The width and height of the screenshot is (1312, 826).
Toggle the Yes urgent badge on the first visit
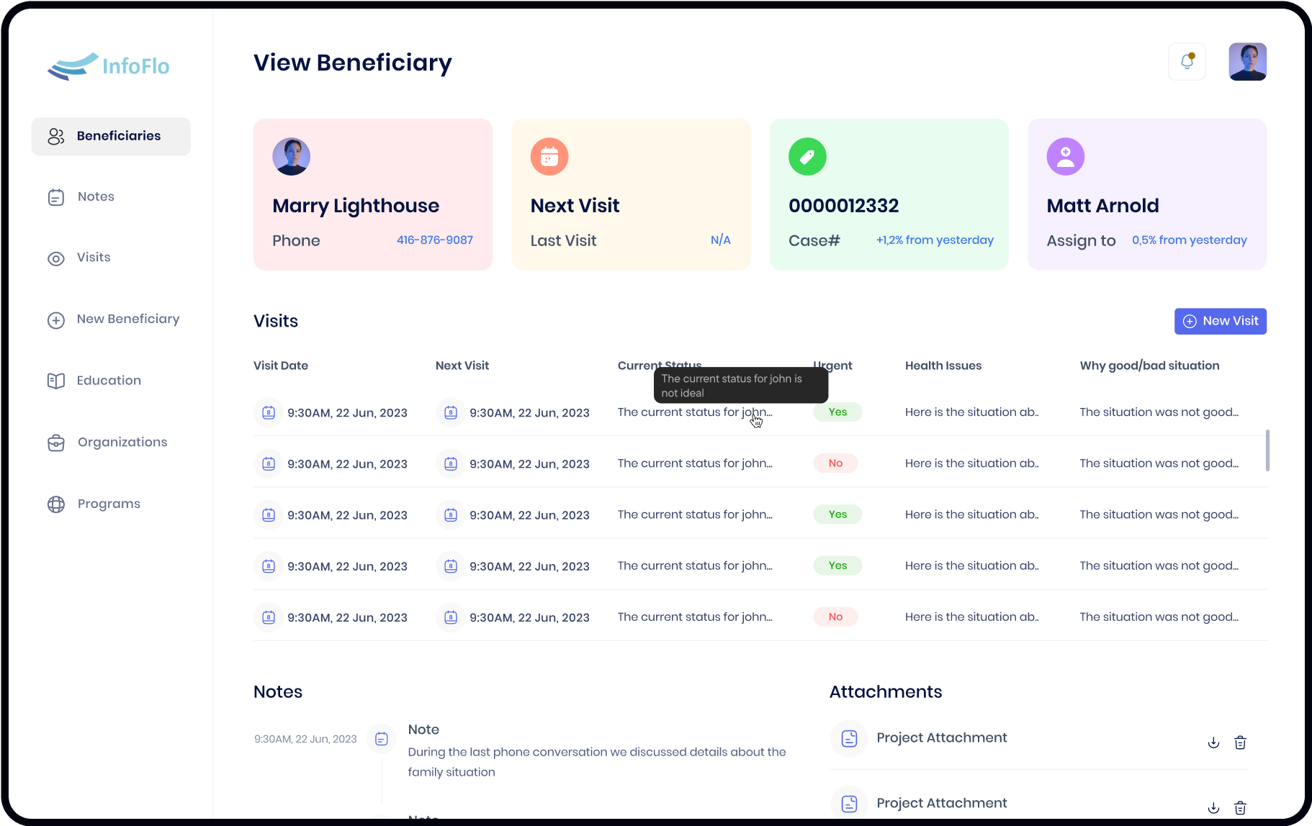pyautogui.click(x=837, y=412)
